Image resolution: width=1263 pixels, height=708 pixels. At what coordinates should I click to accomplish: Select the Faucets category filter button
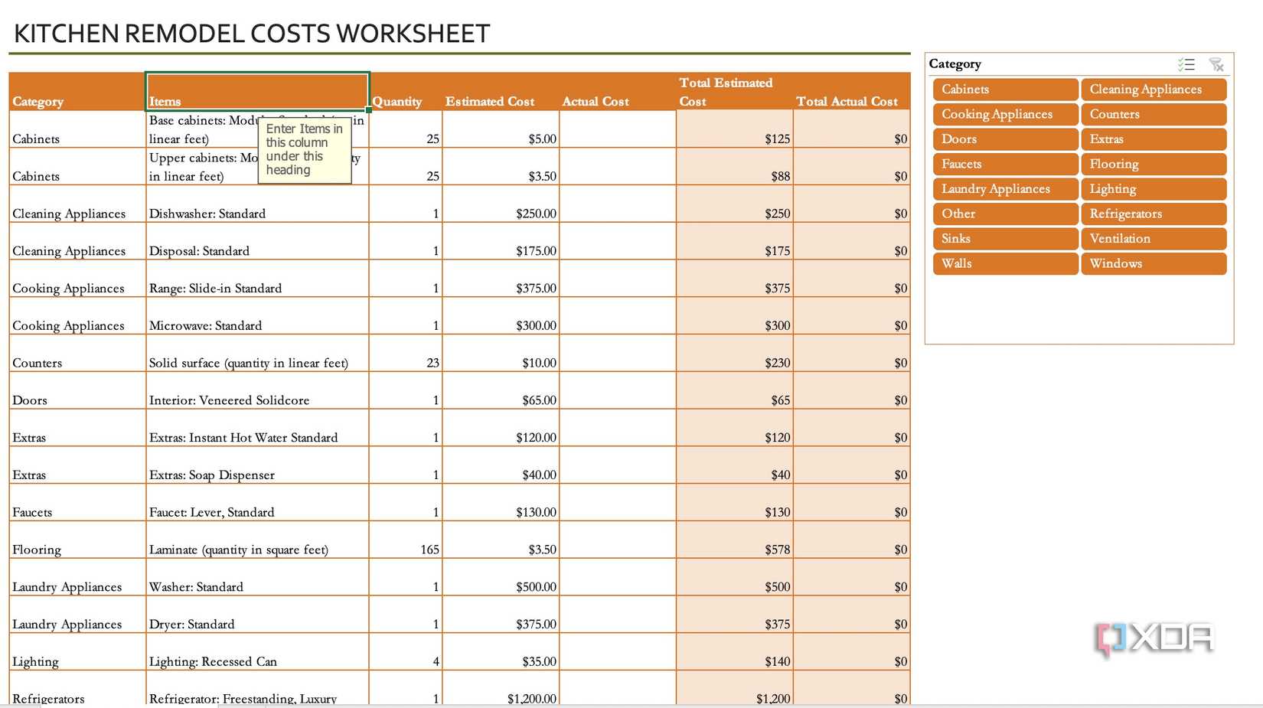click(x=1004, y=163)
